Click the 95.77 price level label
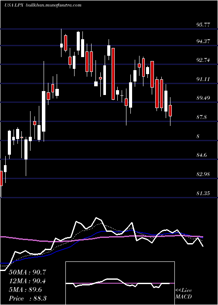The height and width of the screenshot is (305, 218). point(203,25)
